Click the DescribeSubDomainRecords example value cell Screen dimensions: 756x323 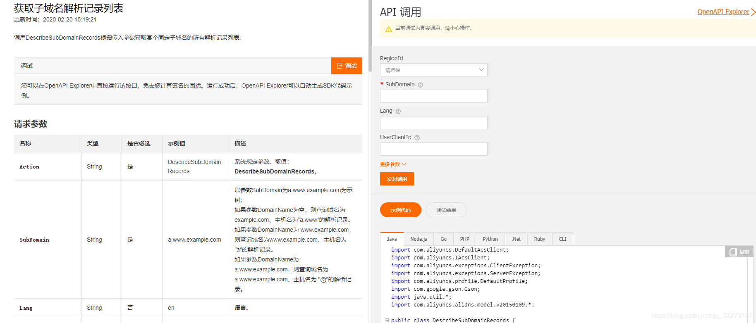click(x=196, y=166)
